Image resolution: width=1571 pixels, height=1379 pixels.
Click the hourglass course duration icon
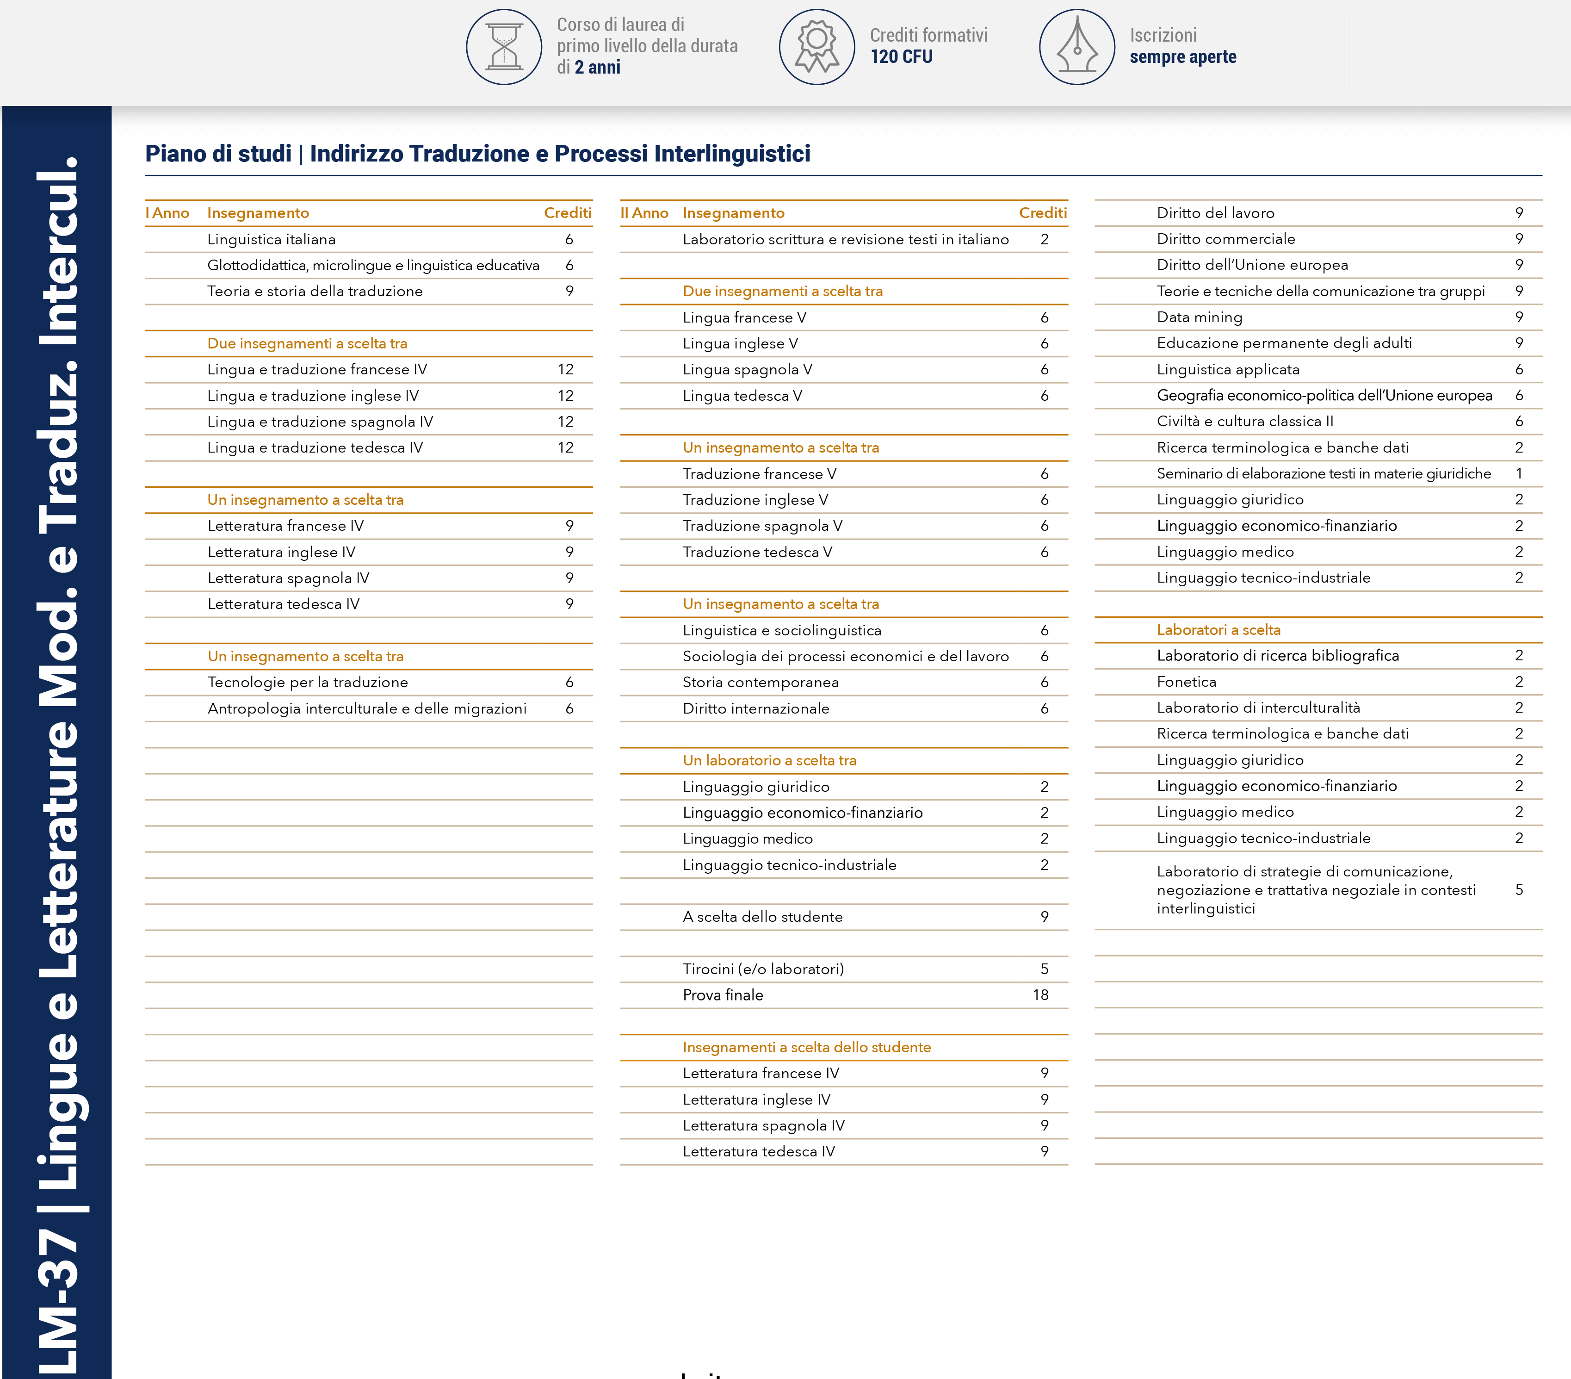coord(504,47)
